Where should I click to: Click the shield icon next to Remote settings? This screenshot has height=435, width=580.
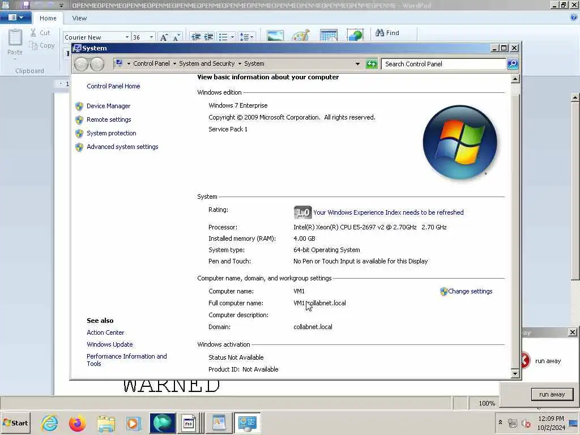tap(79, 120)
